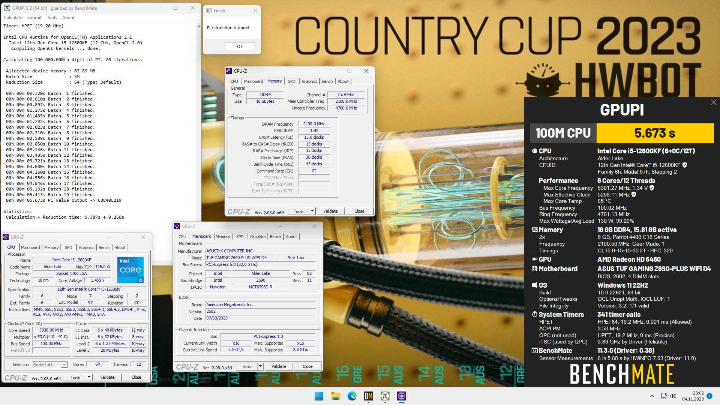
Task: Click Validate in Memory CPU-Z window
Action: [x=330, y=211]
